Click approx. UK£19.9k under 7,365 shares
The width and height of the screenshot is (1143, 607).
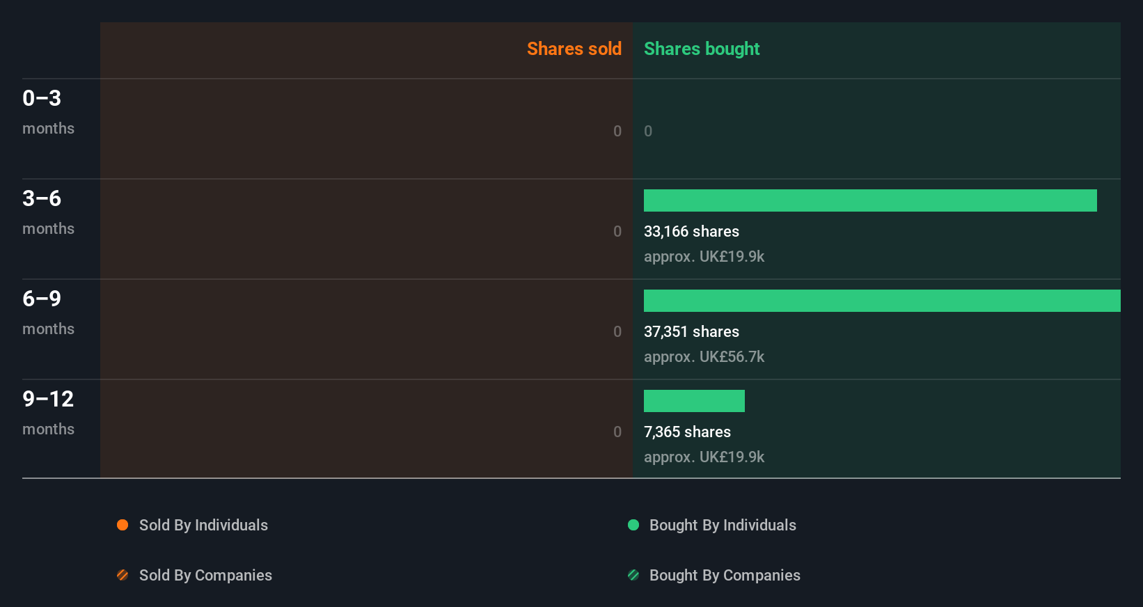click(704, 457)
